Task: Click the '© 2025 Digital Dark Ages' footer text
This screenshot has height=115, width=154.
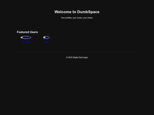Action: (x=77, y=57)
